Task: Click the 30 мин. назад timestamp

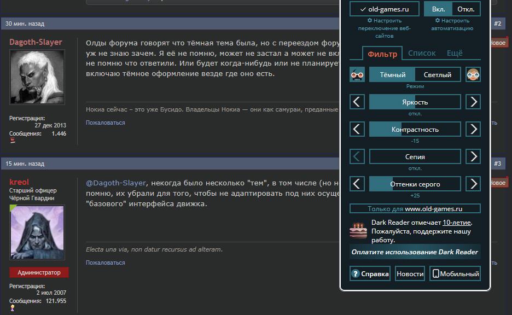Action: pyautogui.click(x=25, y=24)
